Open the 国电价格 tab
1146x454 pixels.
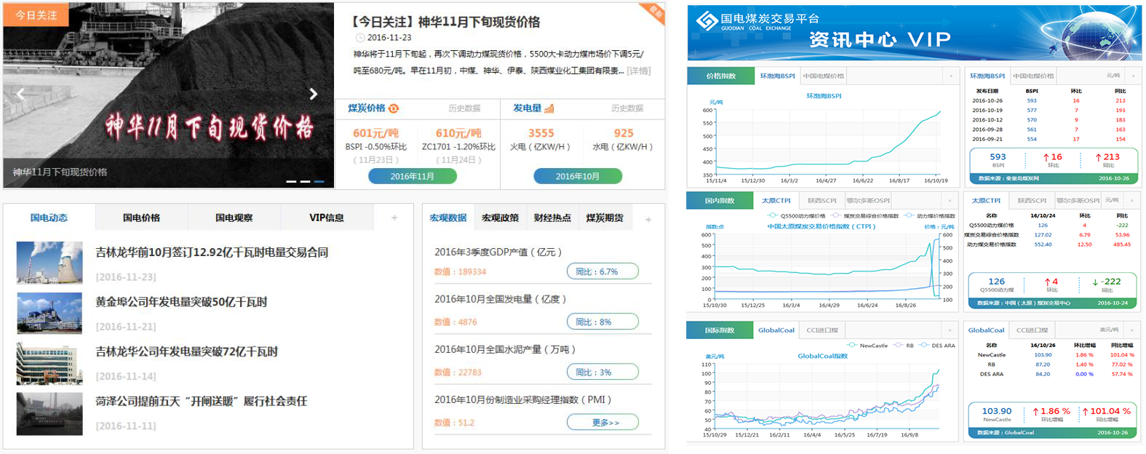pyautogui.click(x=141, y=218)
